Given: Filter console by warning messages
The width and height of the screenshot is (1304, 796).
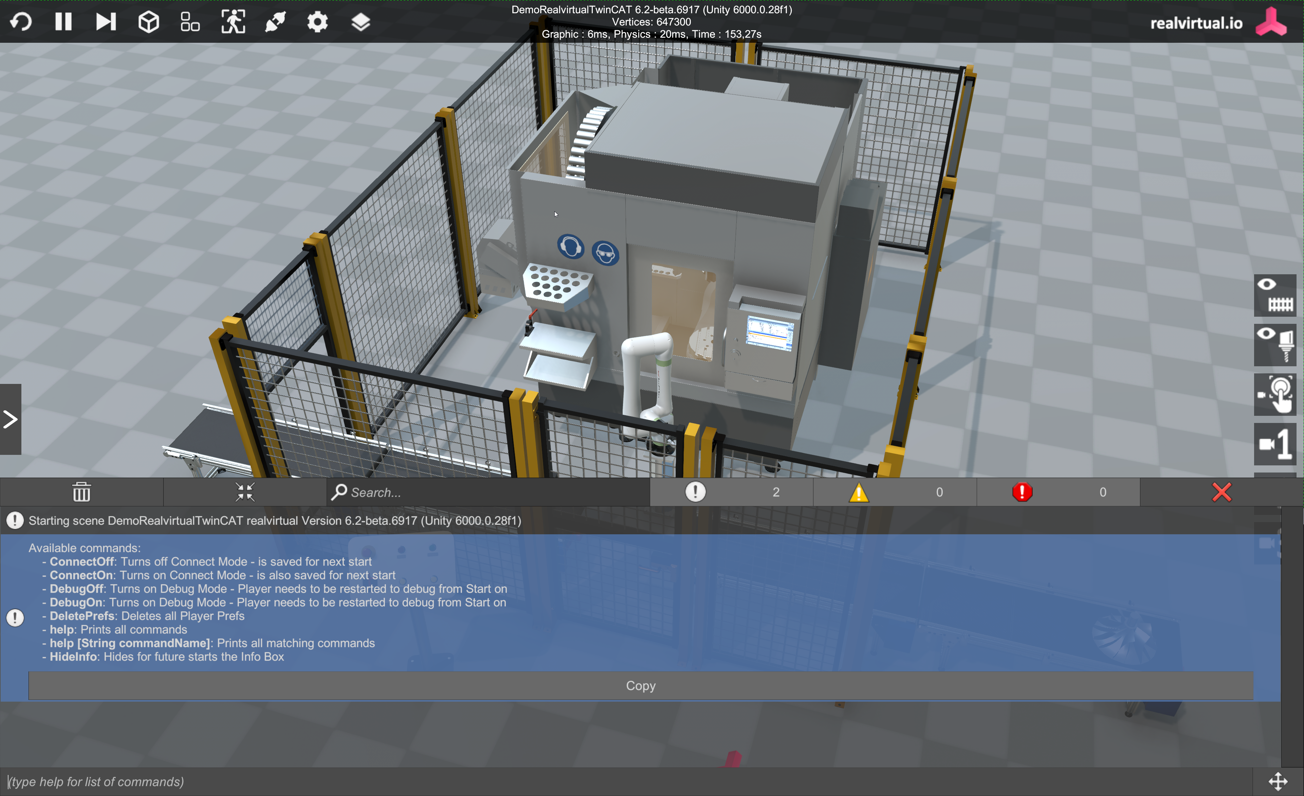Looking at the screenshot, I should pyautogui.click(x=894, y=492).
